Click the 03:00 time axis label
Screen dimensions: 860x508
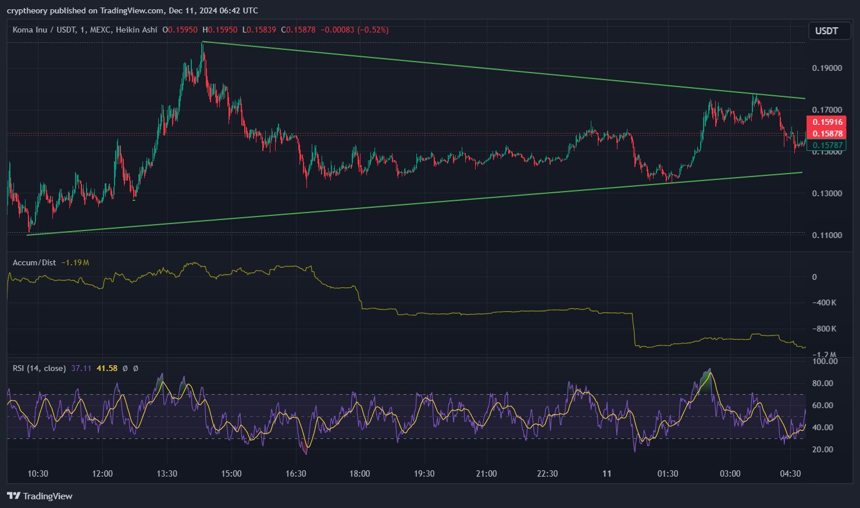(x=730, y=474)
